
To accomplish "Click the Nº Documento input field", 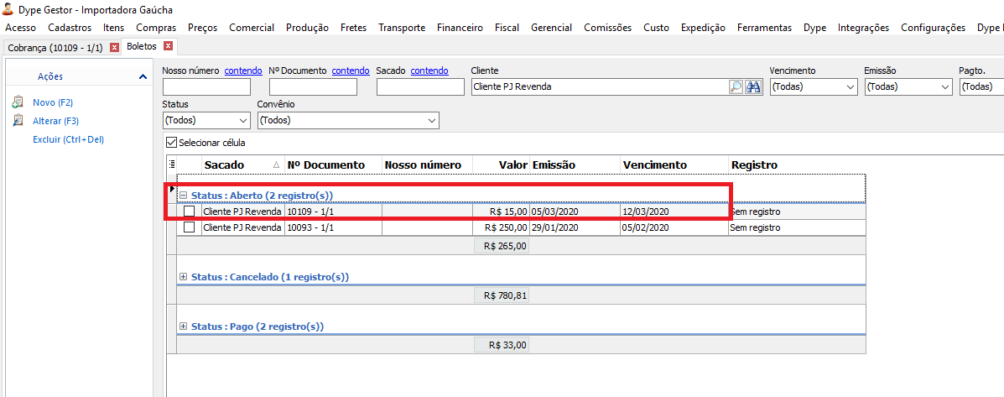I will click(x=313, y=87).
